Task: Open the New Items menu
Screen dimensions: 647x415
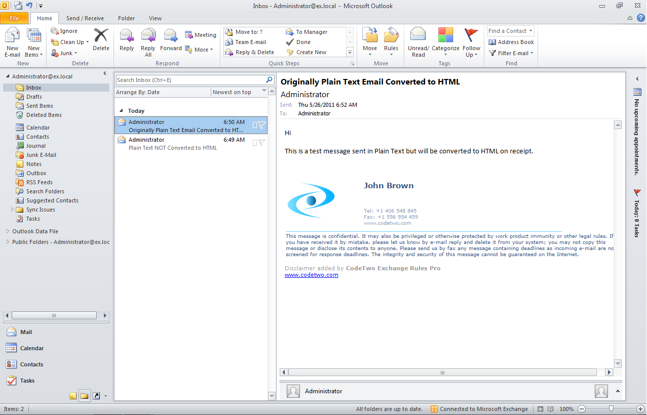Action: click(34, 43)
